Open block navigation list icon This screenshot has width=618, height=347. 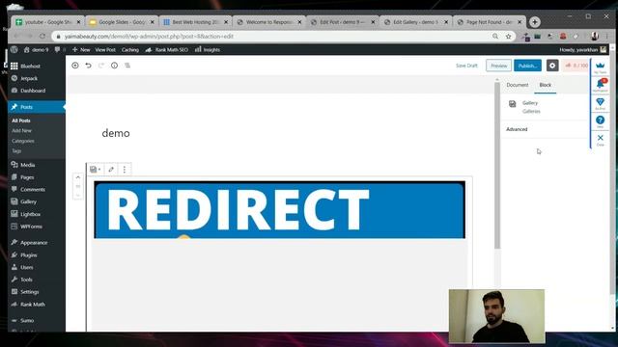(x=127, y=66)
